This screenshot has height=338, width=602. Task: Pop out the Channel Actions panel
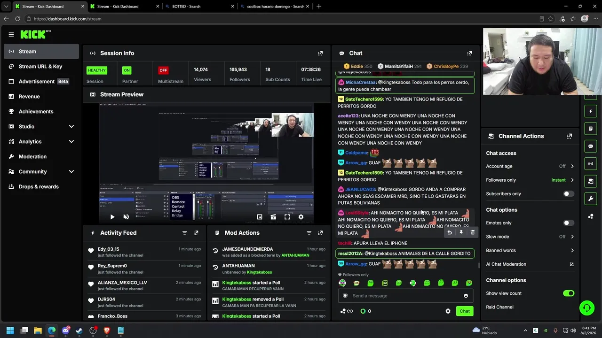570,136
